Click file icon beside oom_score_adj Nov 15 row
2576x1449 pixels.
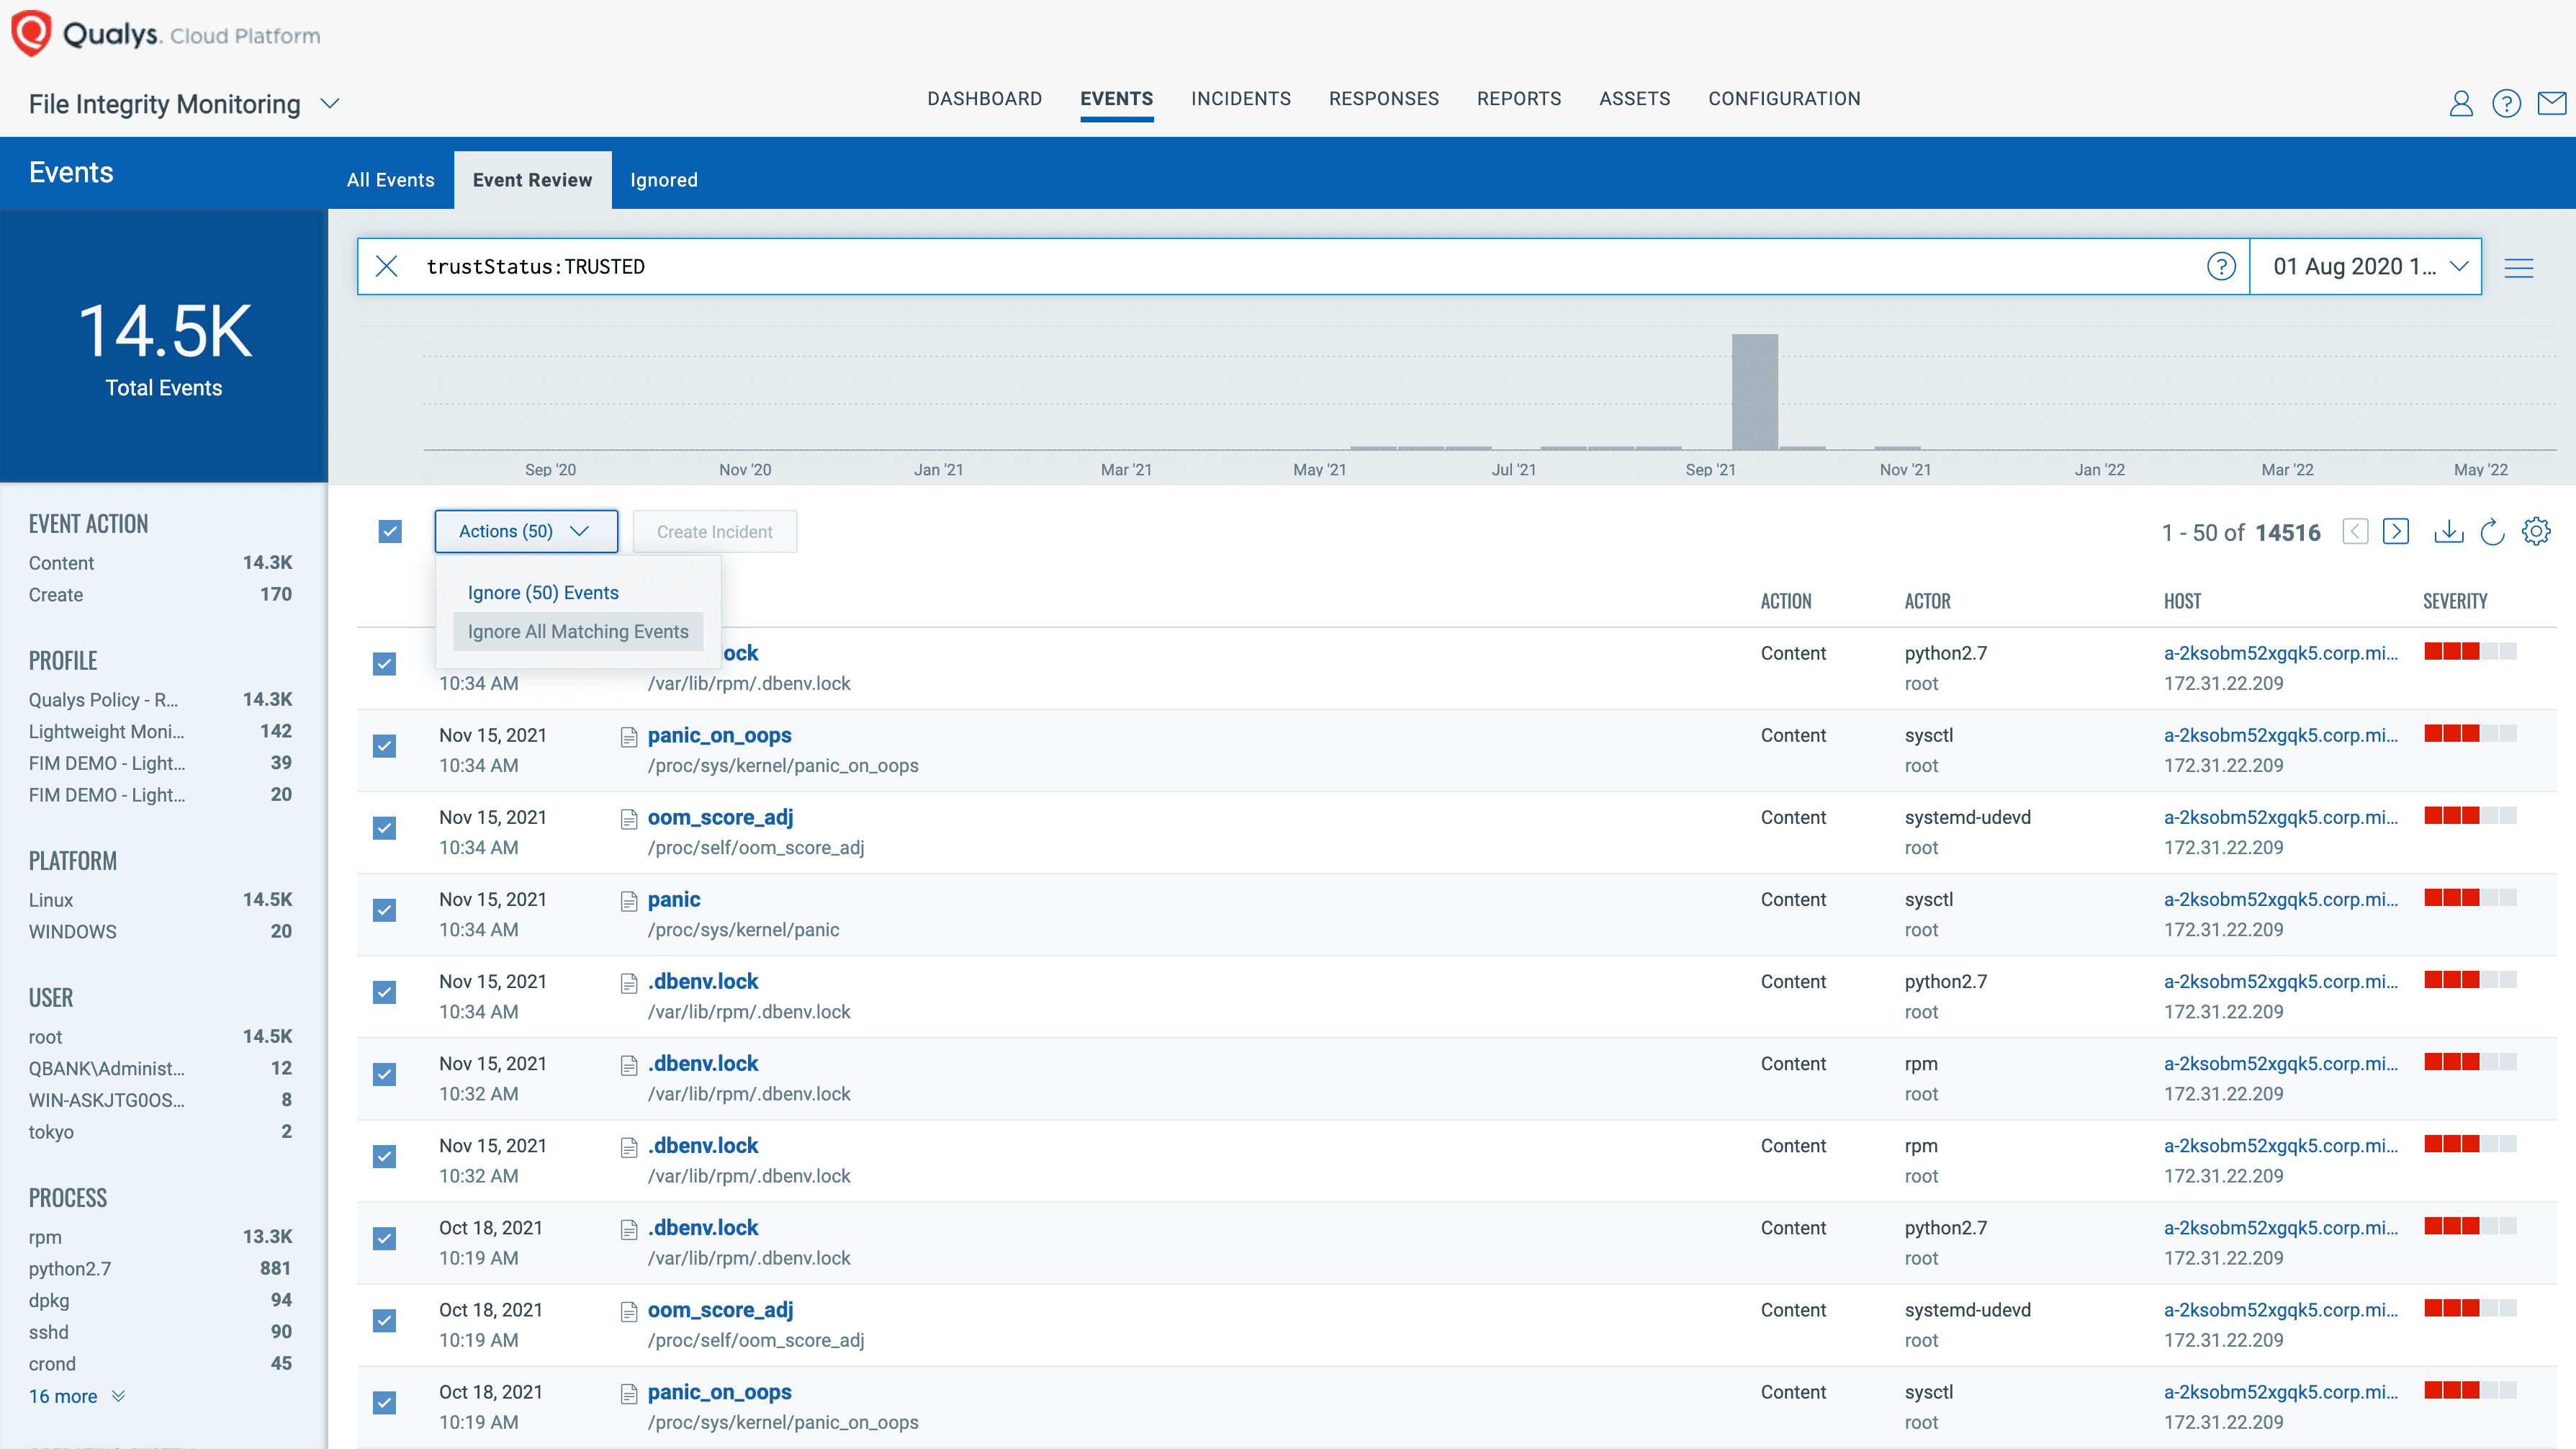[629, 819]
